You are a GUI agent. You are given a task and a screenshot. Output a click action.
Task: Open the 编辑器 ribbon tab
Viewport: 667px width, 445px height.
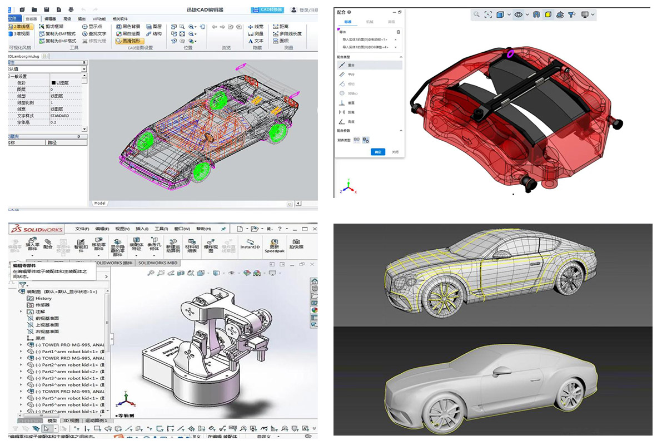point(50,19)
